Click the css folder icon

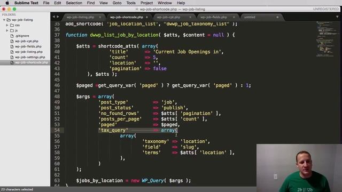click(12, 25)
